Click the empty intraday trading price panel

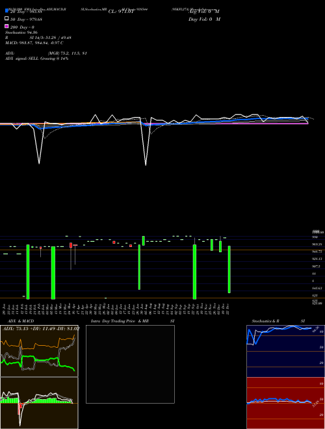click(130, 364)
